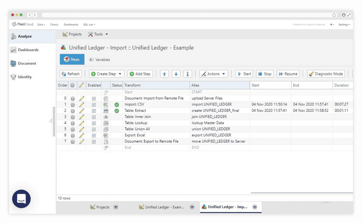Open the chat support bubble

coord(21,199)
